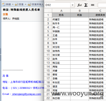
Task: Click the cell containing 谢波
Action: click(61, 86)
